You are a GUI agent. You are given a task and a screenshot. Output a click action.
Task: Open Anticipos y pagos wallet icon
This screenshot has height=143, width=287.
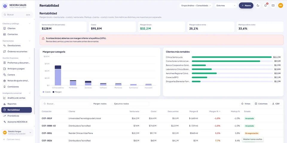tap(4, 69)
